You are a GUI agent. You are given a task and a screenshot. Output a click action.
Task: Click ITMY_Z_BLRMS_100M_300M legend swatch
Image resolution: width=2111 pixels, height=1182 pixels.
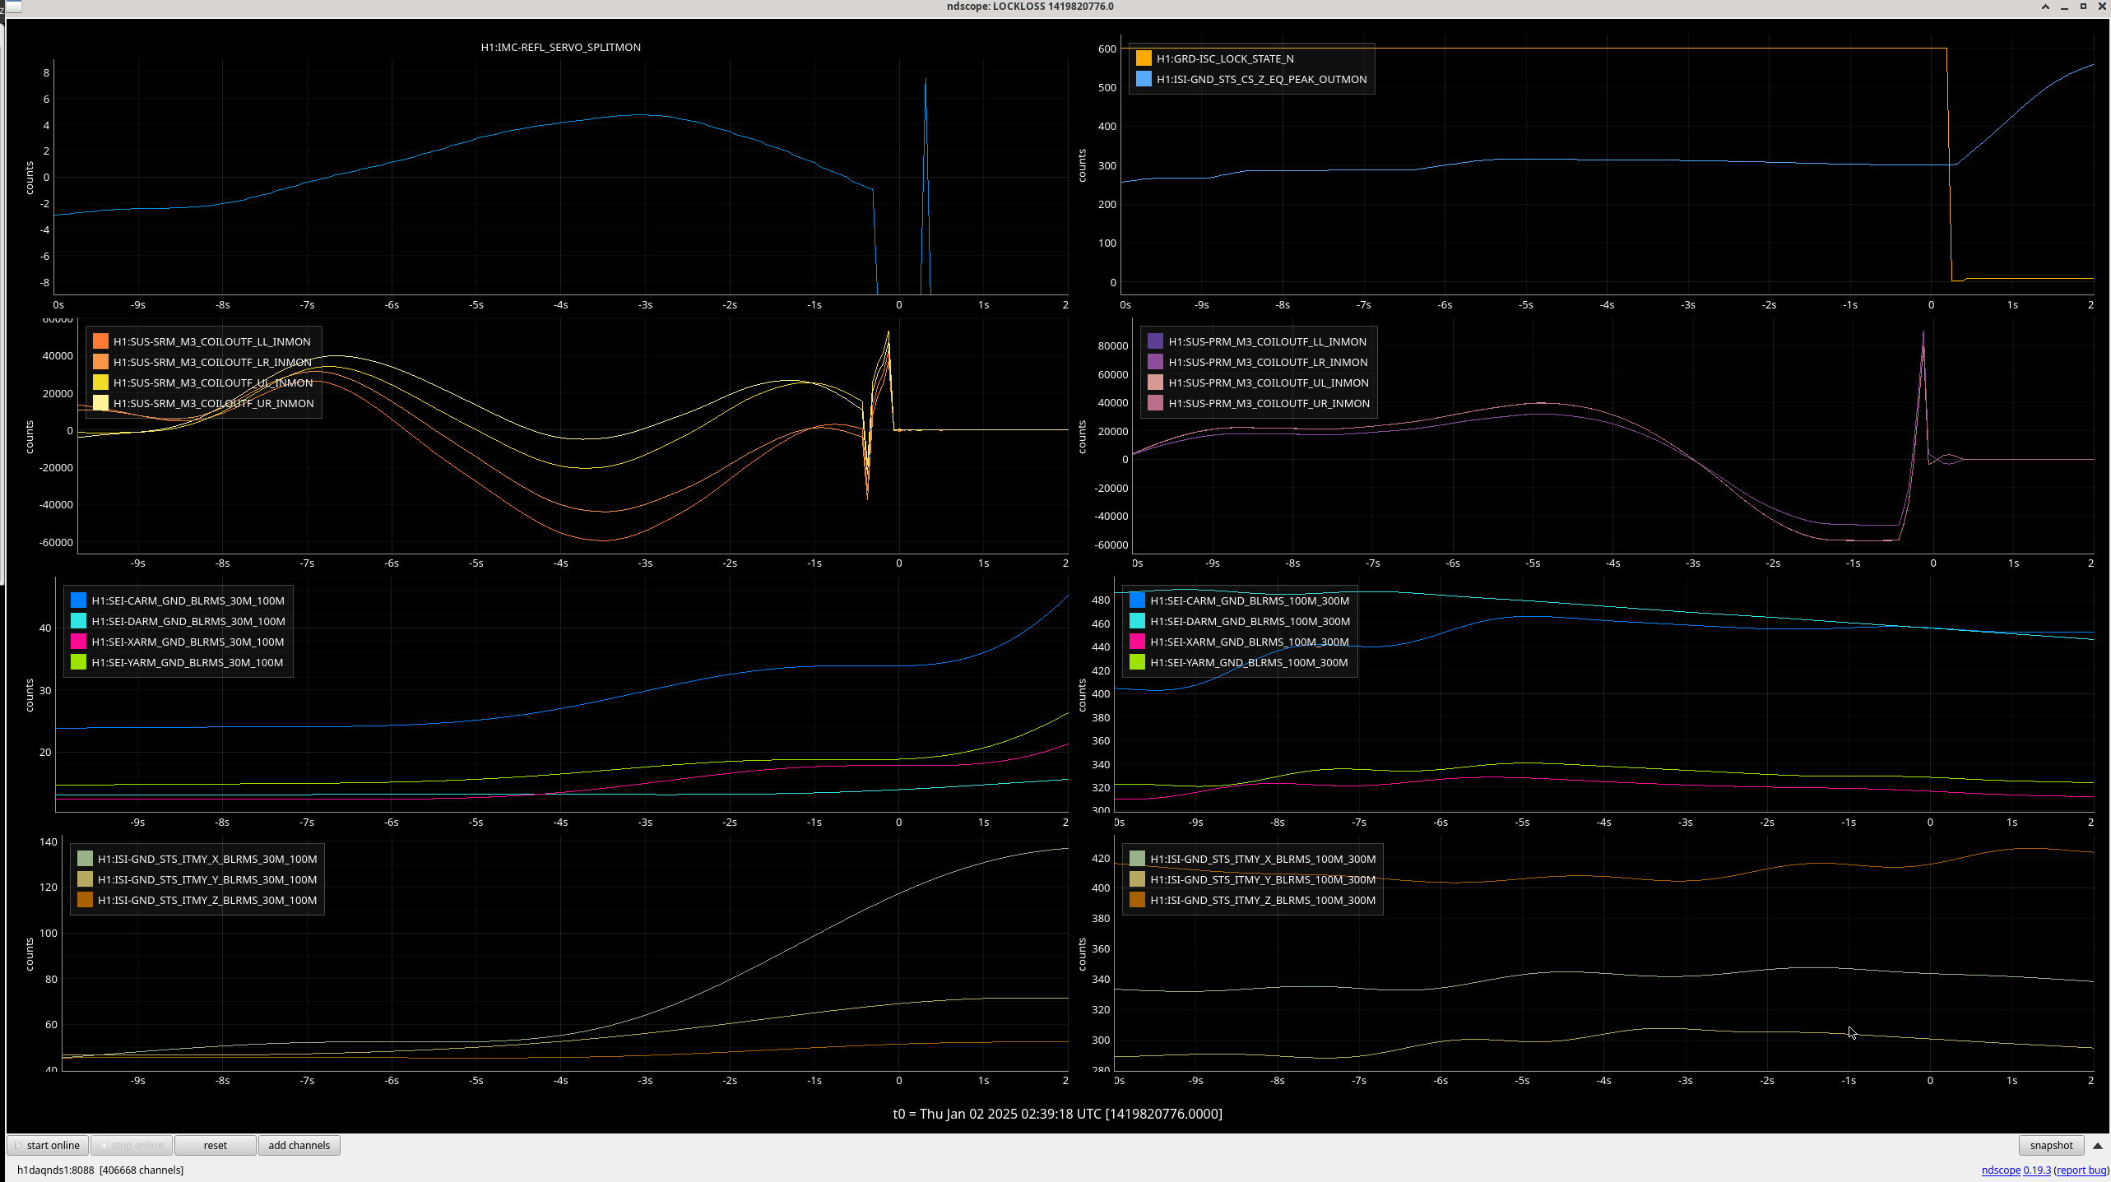[x=1137, y=900]
